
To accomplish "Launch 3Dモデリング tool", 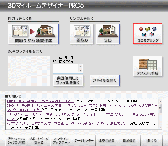I will click(x=148, y=34).
